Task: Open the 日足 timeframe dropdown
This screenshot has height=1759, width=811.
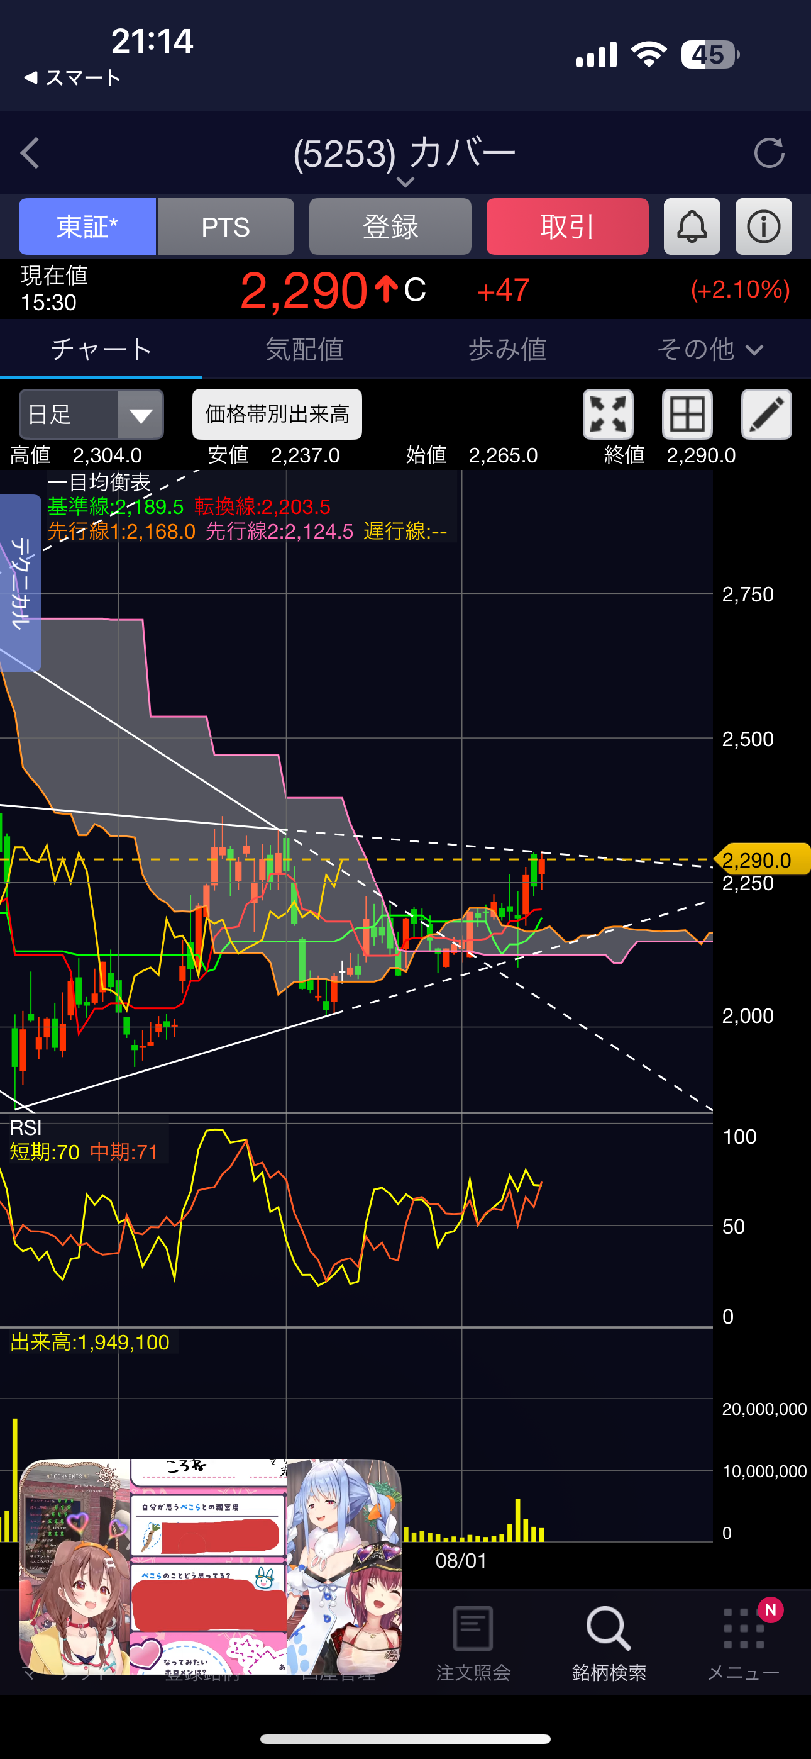Action: [x=92, y=415]
